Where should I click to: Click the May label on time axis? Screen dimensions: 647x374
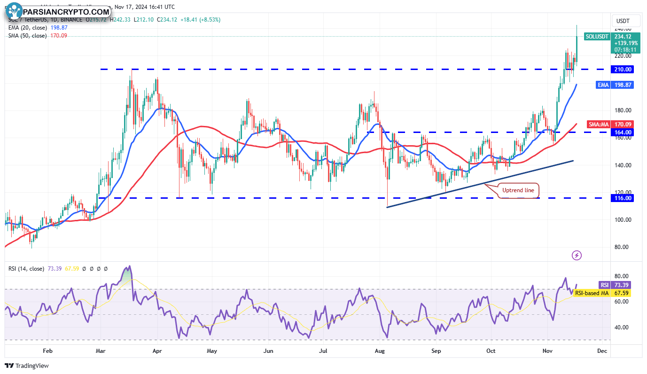coord(212,351)
